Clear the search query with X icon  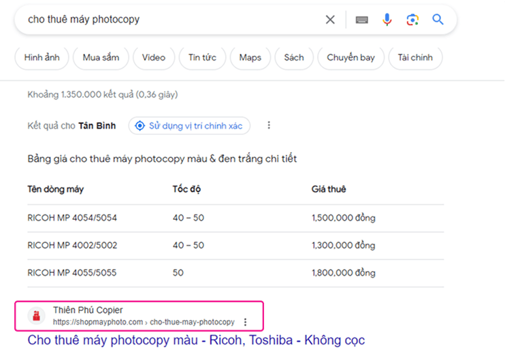330,20
